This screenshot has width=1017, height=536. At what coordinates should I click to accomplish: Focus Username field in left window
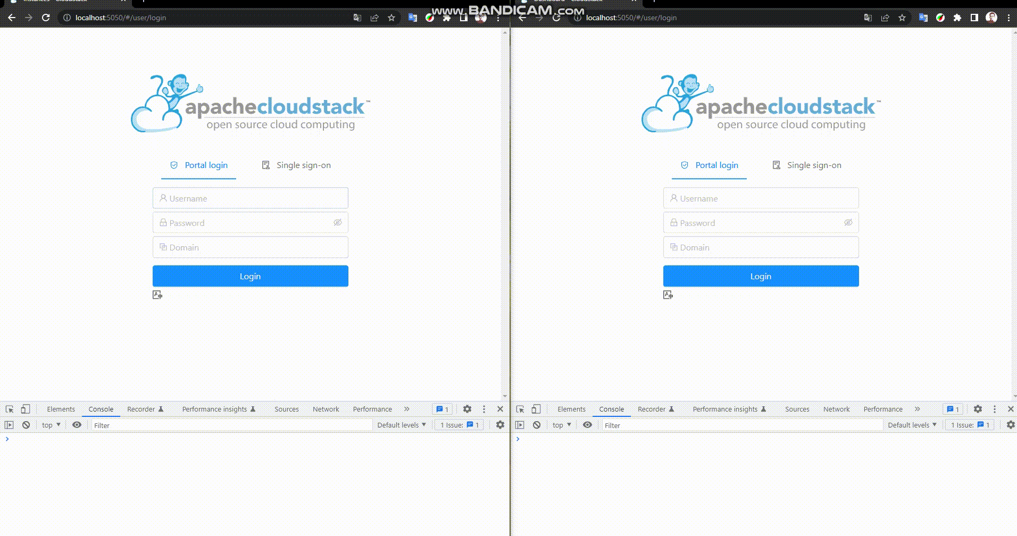click(250, 198)
